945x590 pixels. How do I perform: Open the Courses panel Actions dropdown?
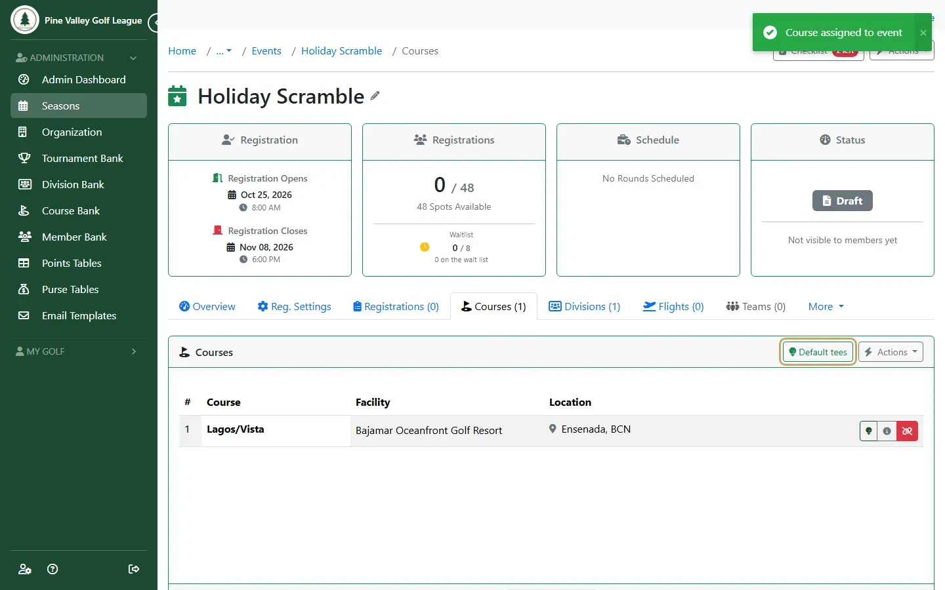[891, 352]
